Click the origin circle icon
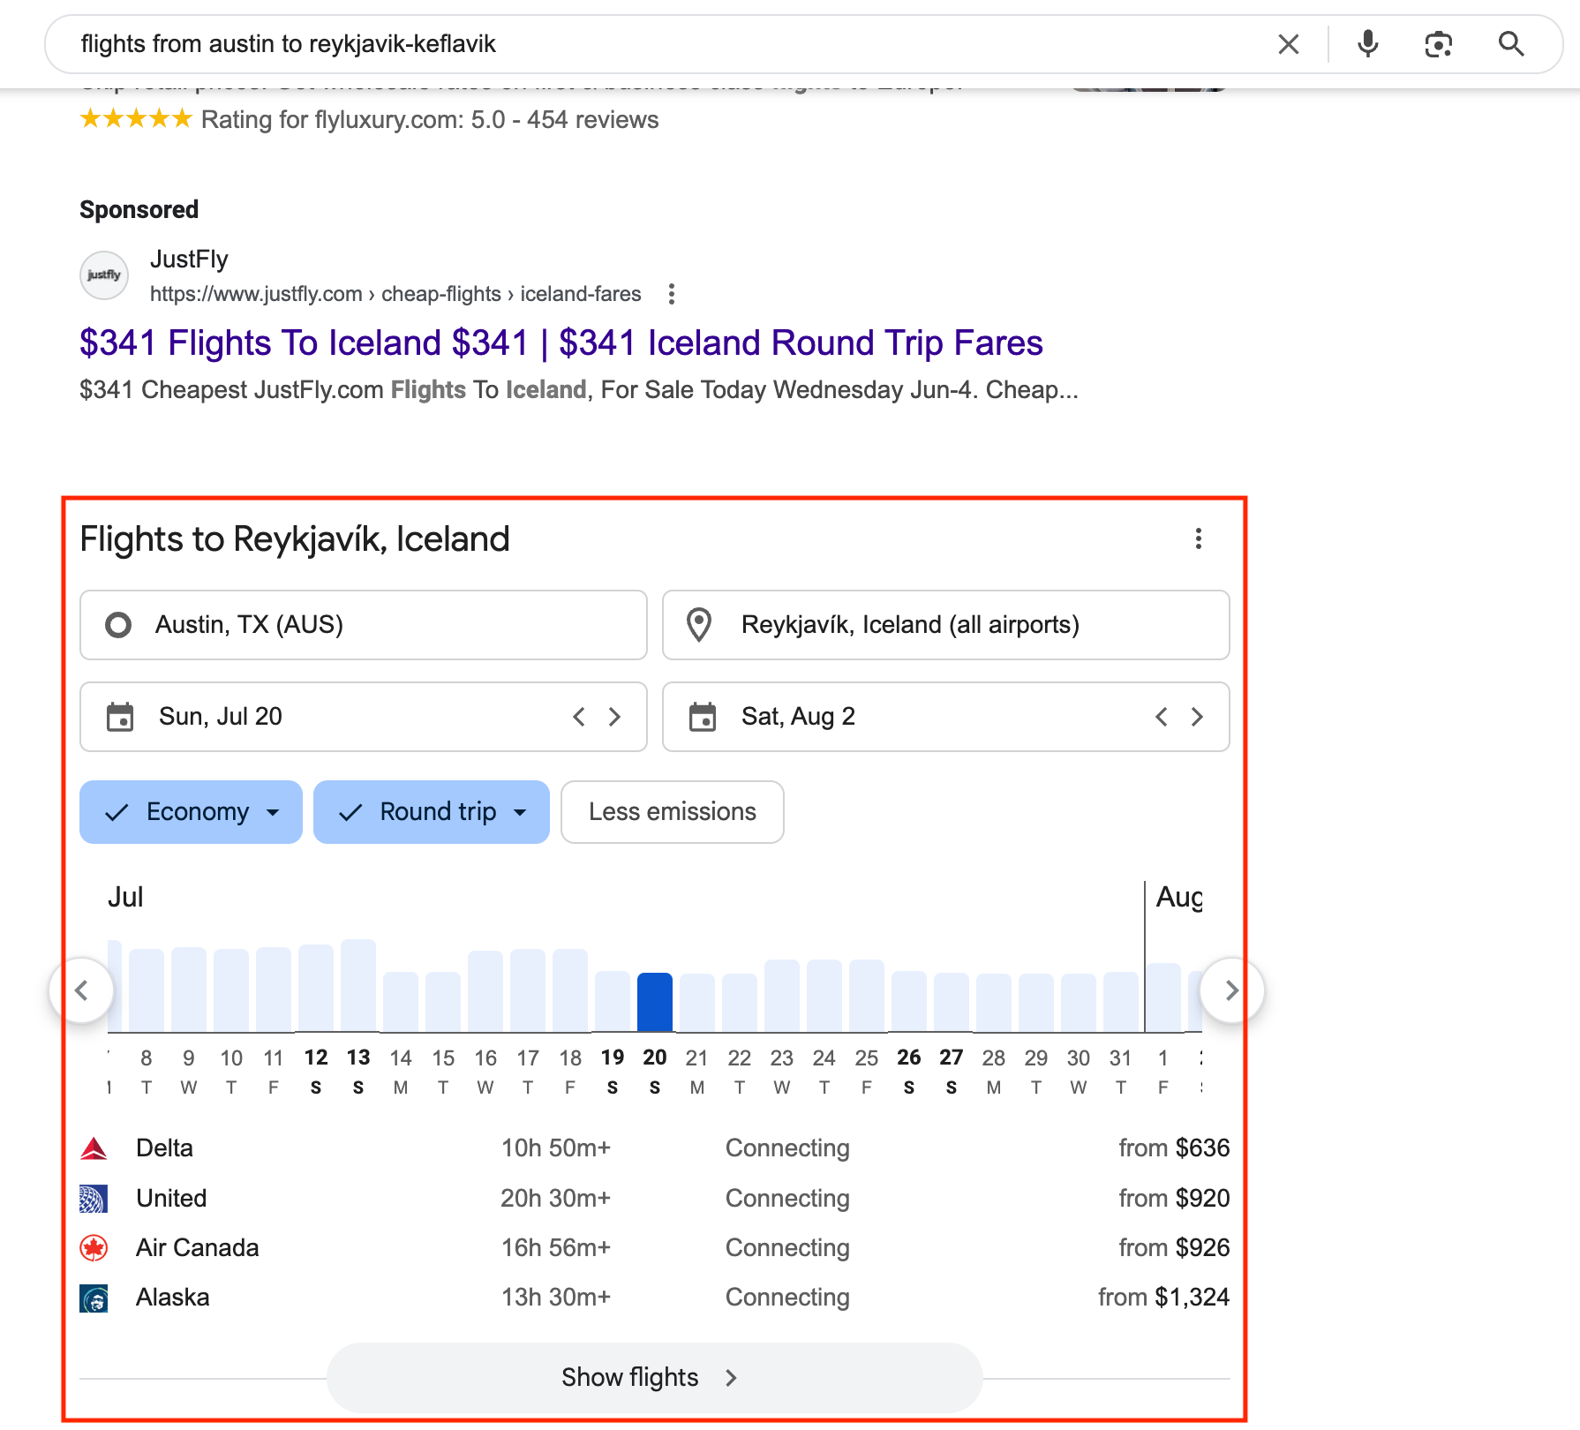This screenshot has width=1580, height=1430. 118,625
